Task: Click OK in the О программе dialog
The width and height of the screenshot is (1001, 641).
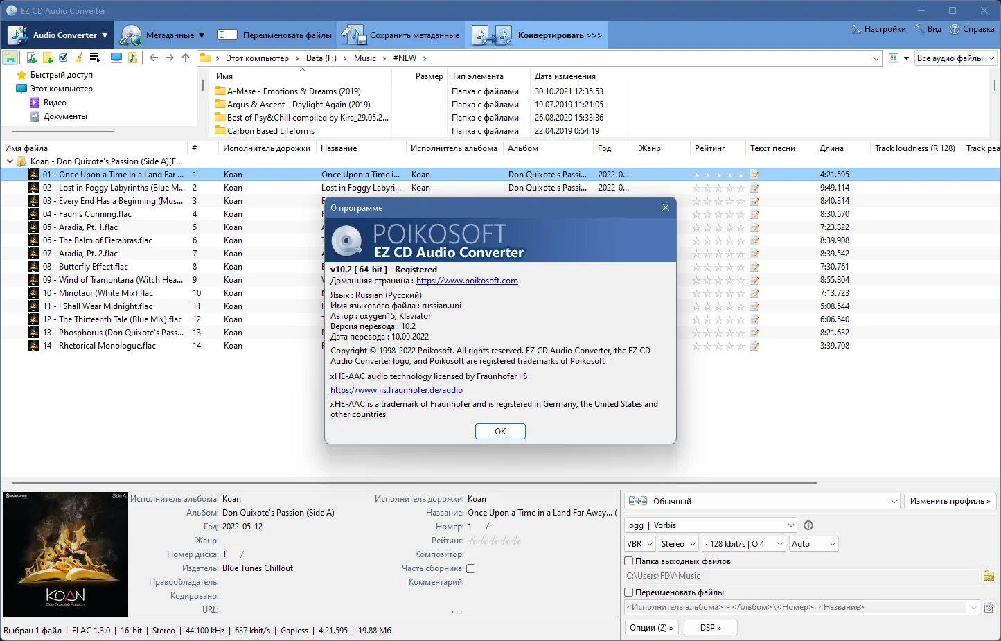Action: point(500,431)
